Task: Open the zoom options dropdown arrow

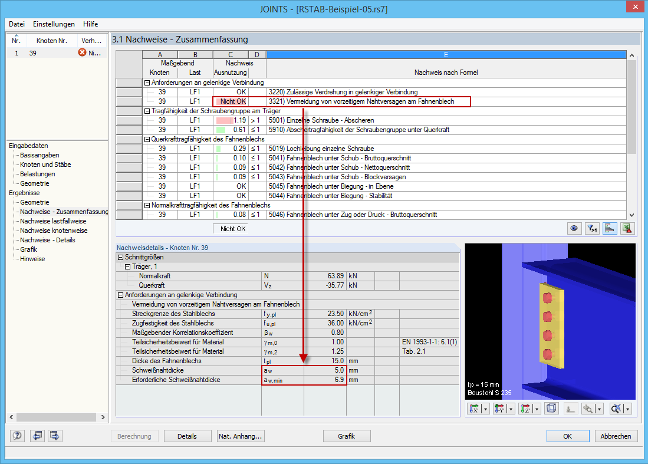Action: coord(599,409)
